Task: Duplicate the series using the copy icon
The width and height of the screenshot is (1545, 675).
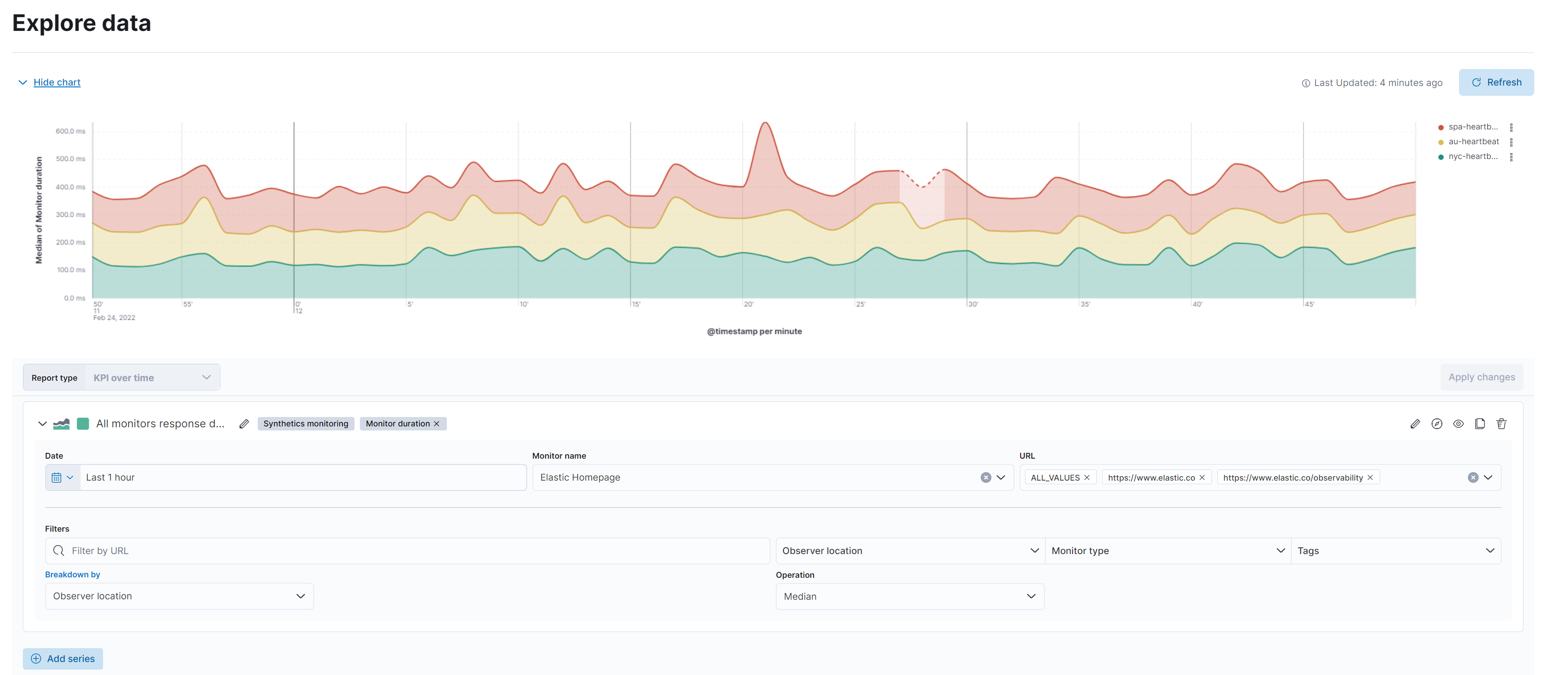Action: (x=1480, y=423)
